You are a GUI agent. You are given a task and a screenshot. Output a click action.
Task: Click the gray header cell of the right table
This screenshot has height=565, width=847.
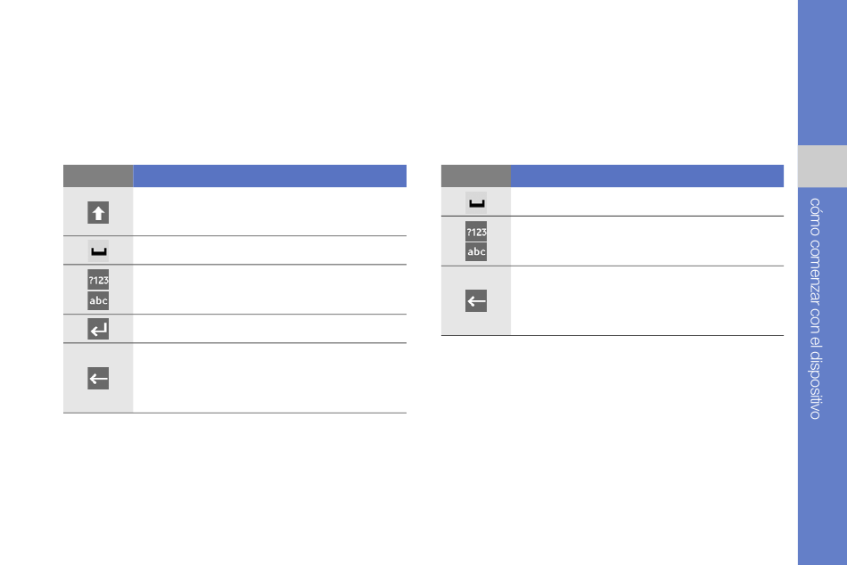click(476, 176)
